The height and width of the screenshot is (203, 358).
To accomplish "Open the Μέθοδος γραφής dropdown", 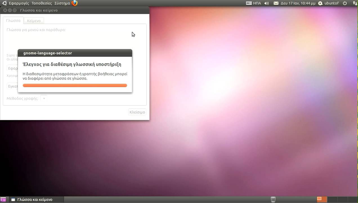I will (44, 98).
